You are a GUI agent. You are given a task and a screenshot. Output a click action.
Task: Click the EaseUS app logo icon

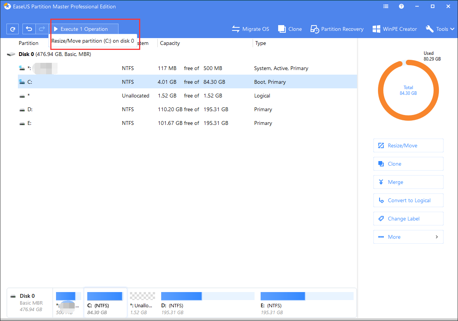[7, 6]
